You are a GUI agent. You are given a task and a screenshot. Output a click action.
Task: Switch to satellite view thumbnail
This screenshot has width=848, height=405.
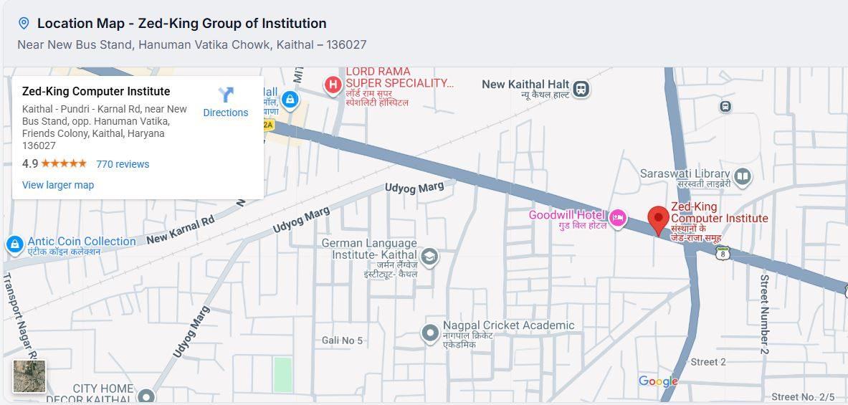tap(29, 376)
